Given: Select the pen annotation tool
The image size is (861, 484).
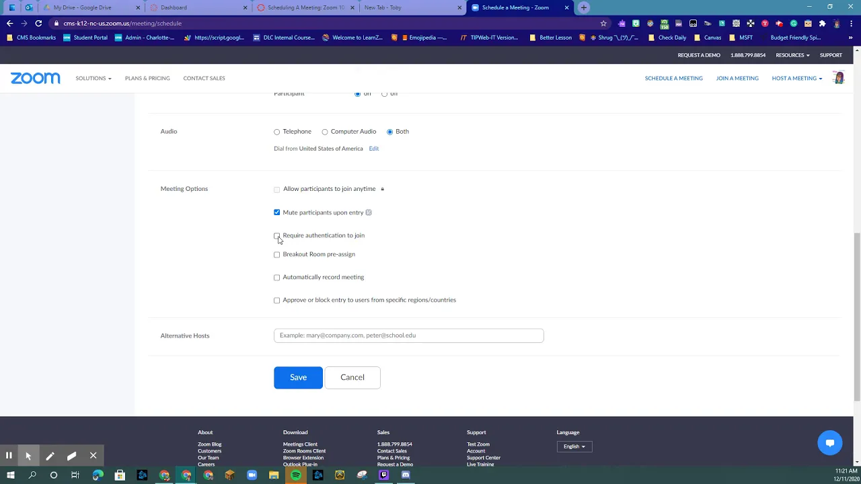Looking at the screenshot, I should click(50, 456).
